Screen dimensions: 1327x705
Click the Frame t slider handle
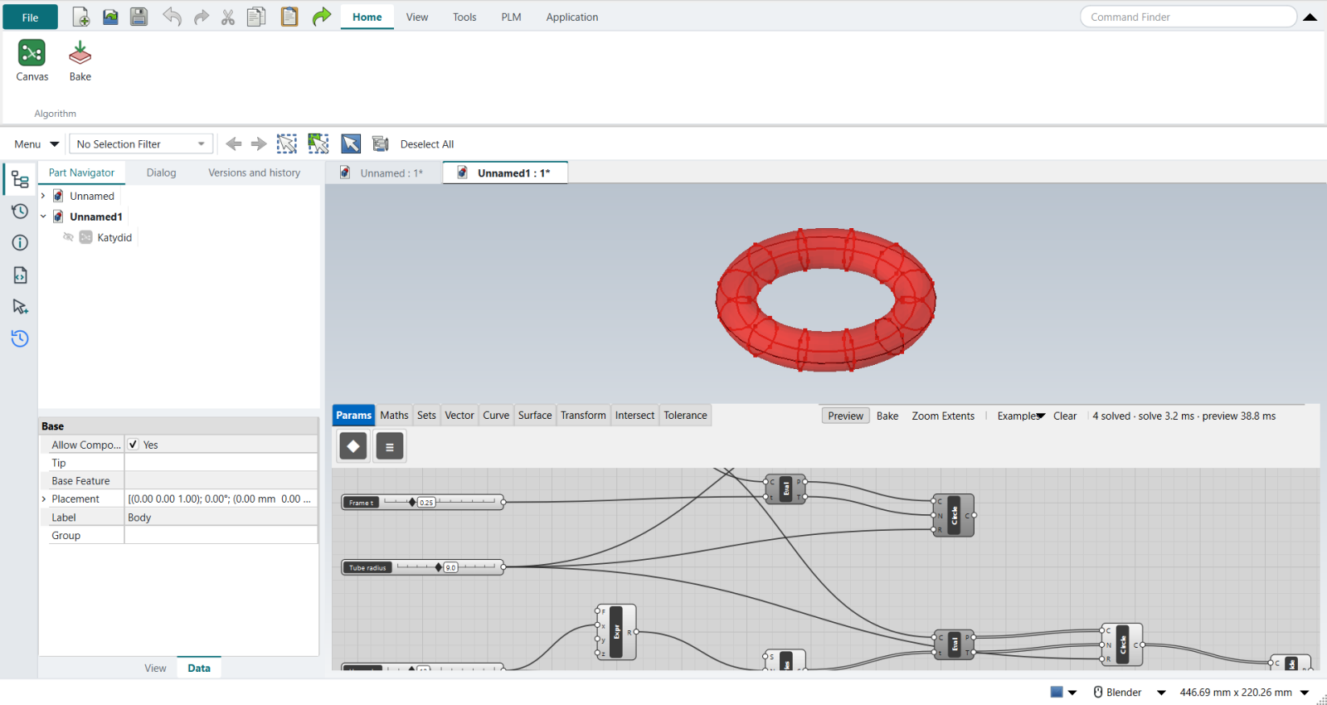coord(412,503)
